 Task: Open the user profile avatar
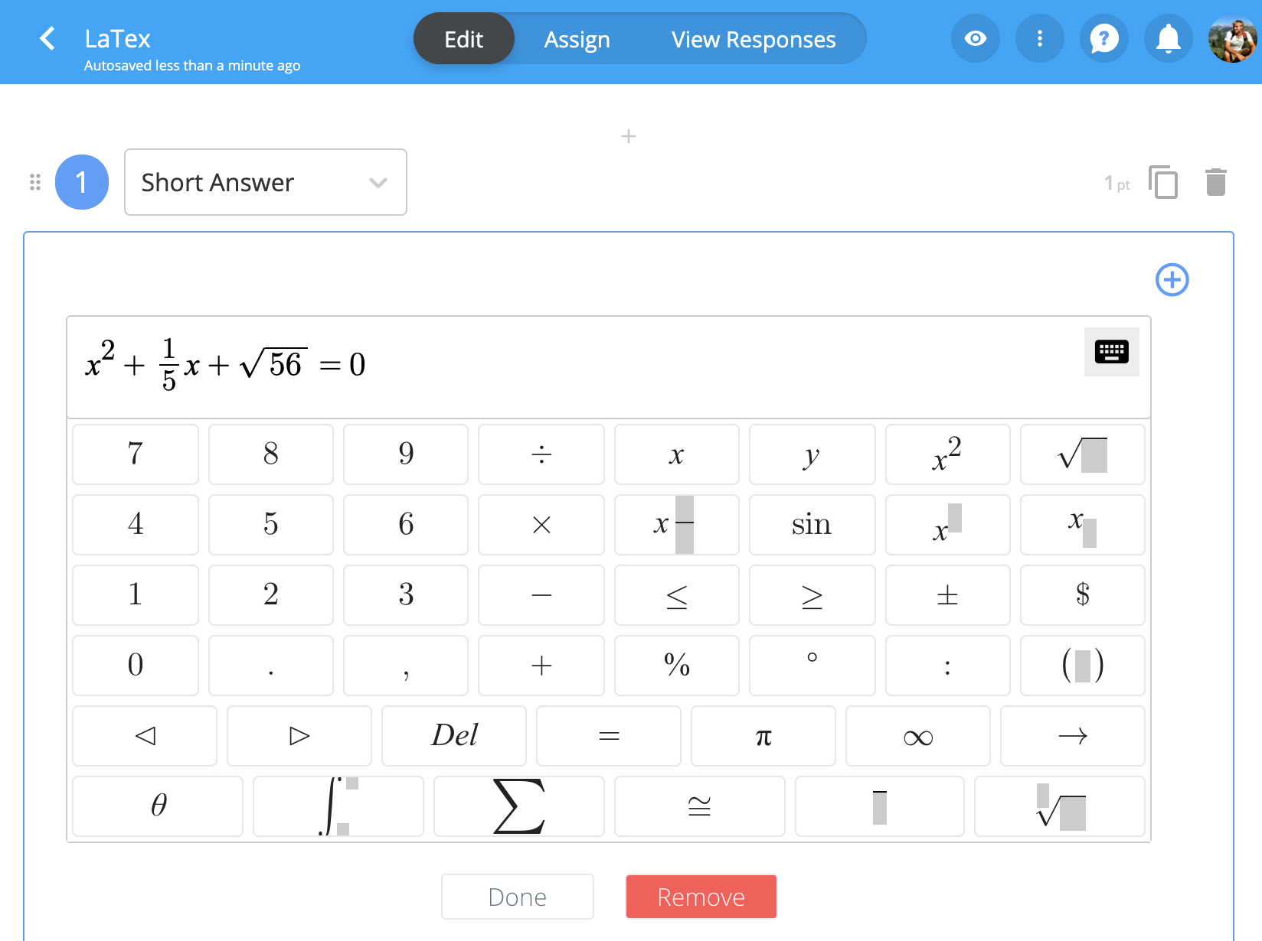tap(1232, 38)
